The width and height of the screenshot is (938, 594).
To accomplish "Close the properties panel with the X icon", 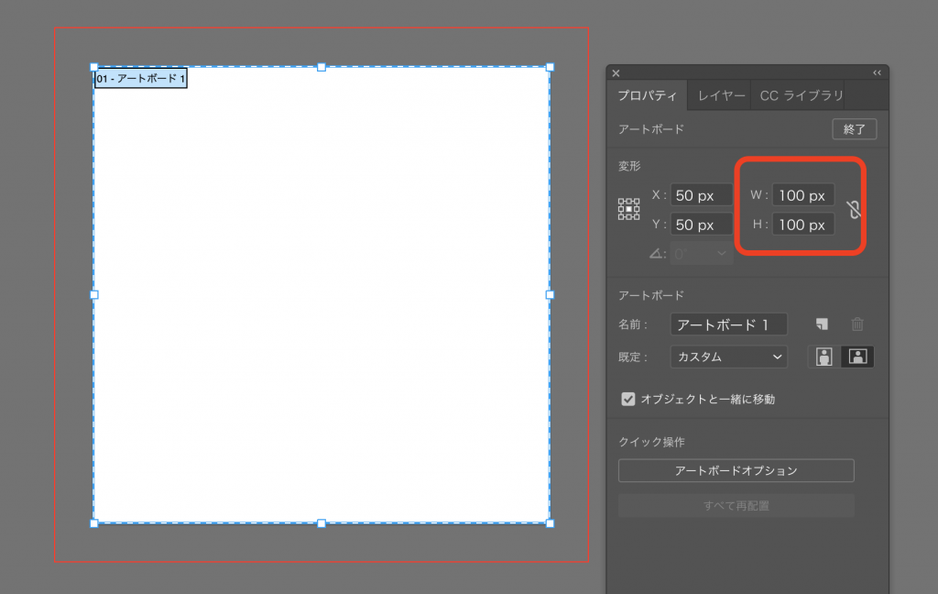I will click(616, 73).
